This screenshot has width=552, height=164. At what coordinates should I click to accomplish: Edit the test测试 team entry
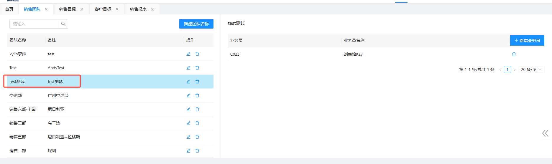188,82
